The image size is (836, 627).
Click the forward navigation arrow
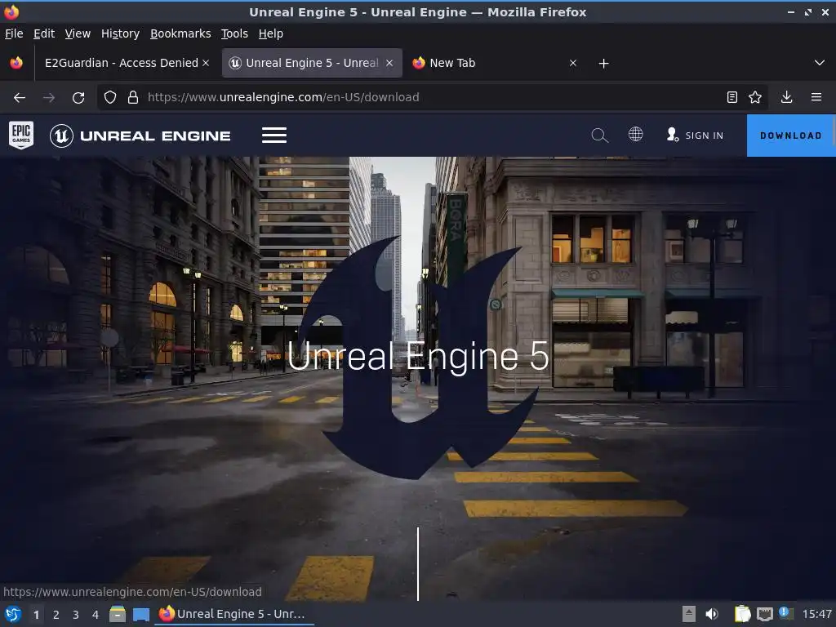coord(49,97)
